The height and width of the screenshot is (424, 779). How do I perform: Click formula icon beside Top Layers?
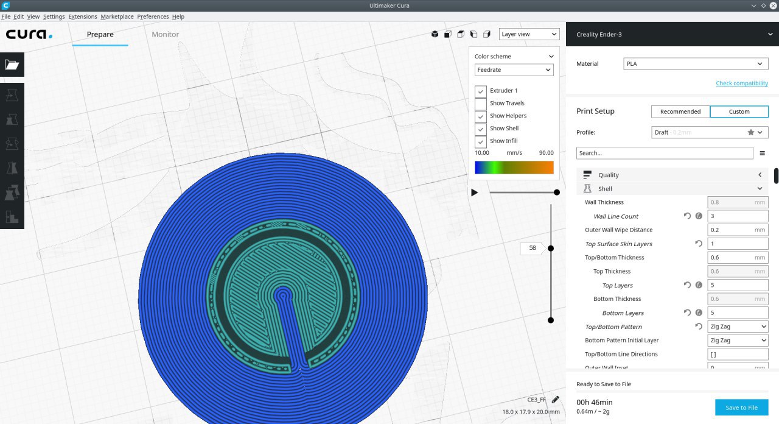(699, 285)
